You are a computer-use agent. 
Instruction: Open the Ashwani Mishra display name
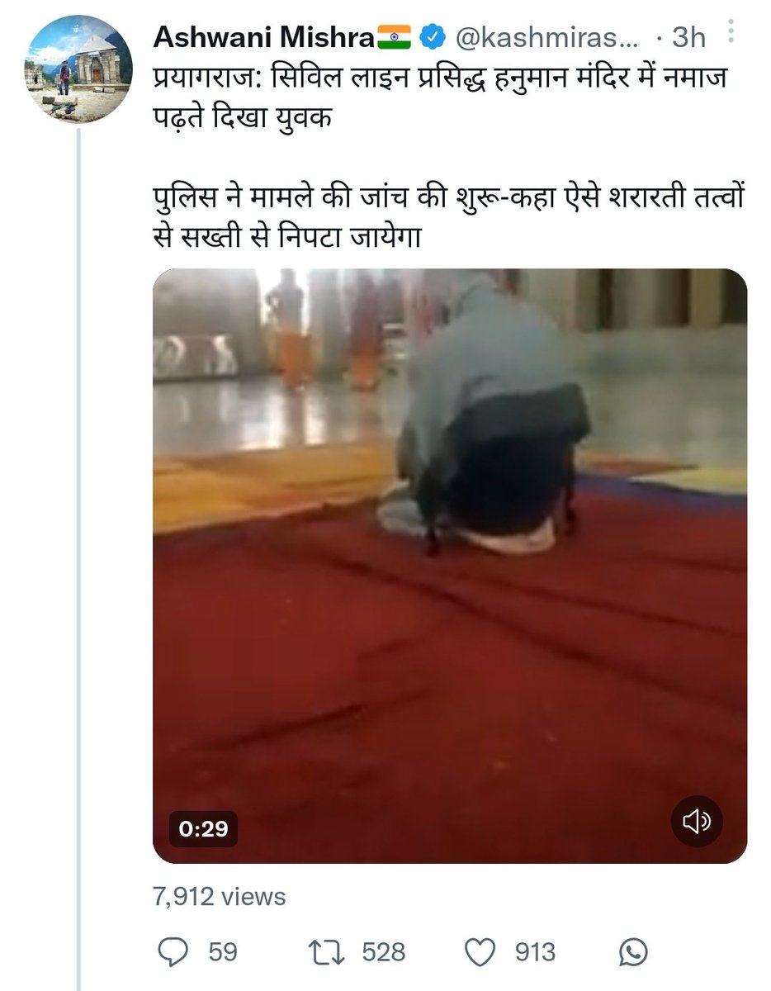(264, 36)
